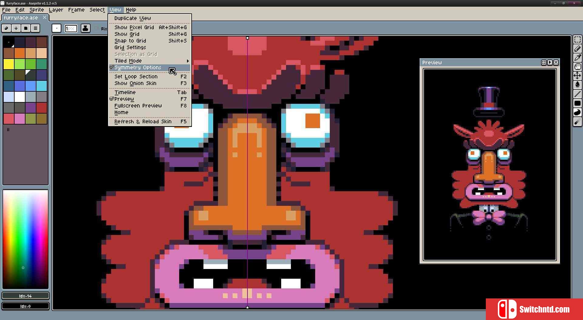
Task: Pick the cyan palette swatch
Action: (x=42, y=86)
